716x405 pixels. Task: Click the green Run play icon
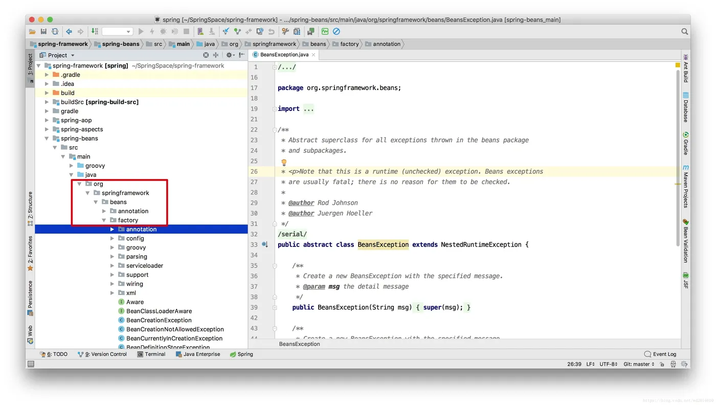tap(141, 32)
